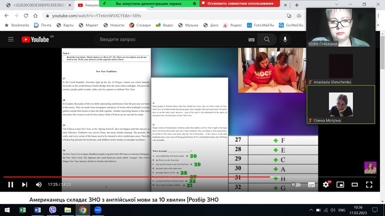This screenshot has height=216, width=385.
Task: Click the address bar URL
Action: [x=96, y=16]
